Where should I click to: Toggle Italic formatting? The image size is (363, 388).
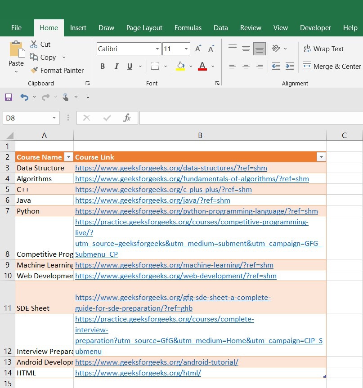[x=116, y=67]
